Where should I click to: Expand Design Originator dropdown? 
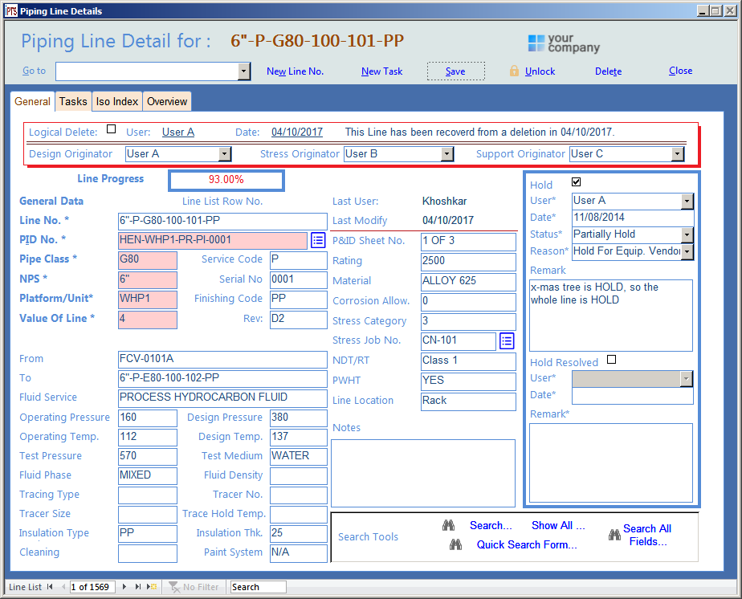pyautogui.click(x=225, y=154)
